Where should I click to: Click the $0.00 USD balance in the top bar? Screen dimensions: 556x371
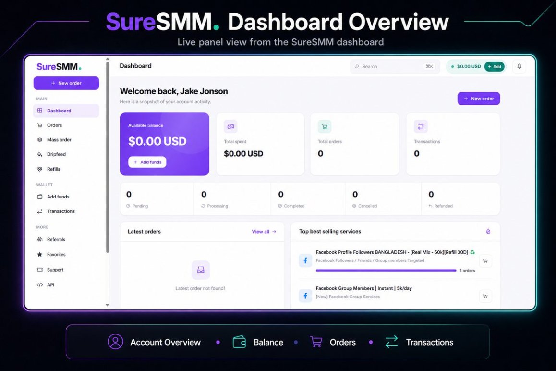pos(469,66)
